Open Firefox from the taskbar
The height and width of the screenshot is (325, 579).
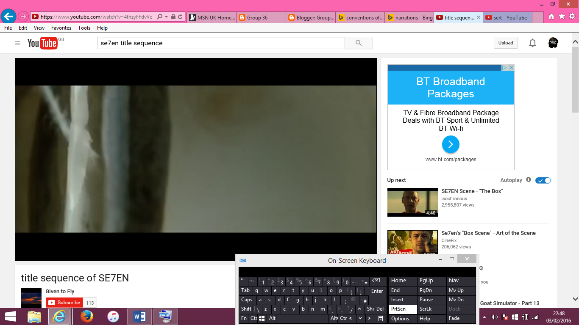pyautogui.click(x=86, y=317)
